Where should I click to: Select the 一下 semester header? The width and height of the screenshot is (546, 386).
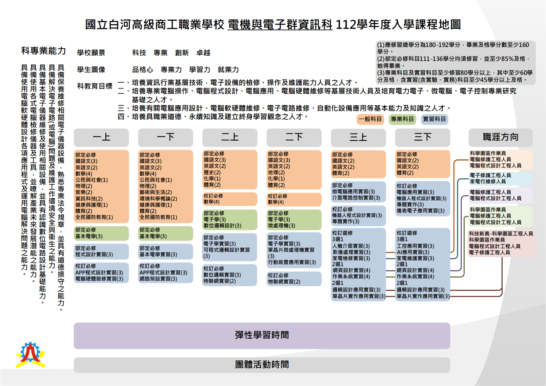pos(165,137)
